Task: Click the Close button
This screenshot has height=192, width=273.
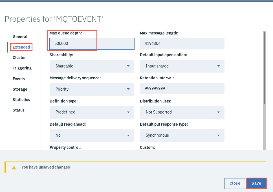Action: (235, 183)
